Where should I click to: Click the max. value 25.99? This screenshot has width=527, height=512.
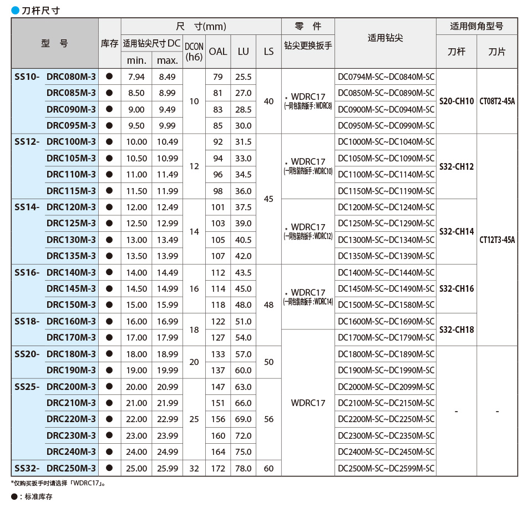pyautogui.click(x=168, y=468)
